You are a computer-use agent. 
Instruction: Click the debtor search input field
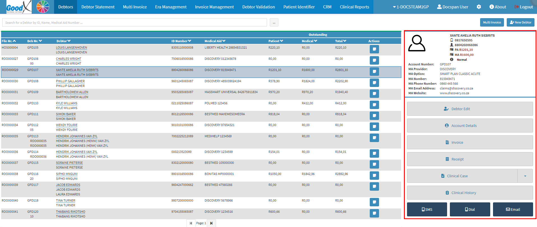134,22
